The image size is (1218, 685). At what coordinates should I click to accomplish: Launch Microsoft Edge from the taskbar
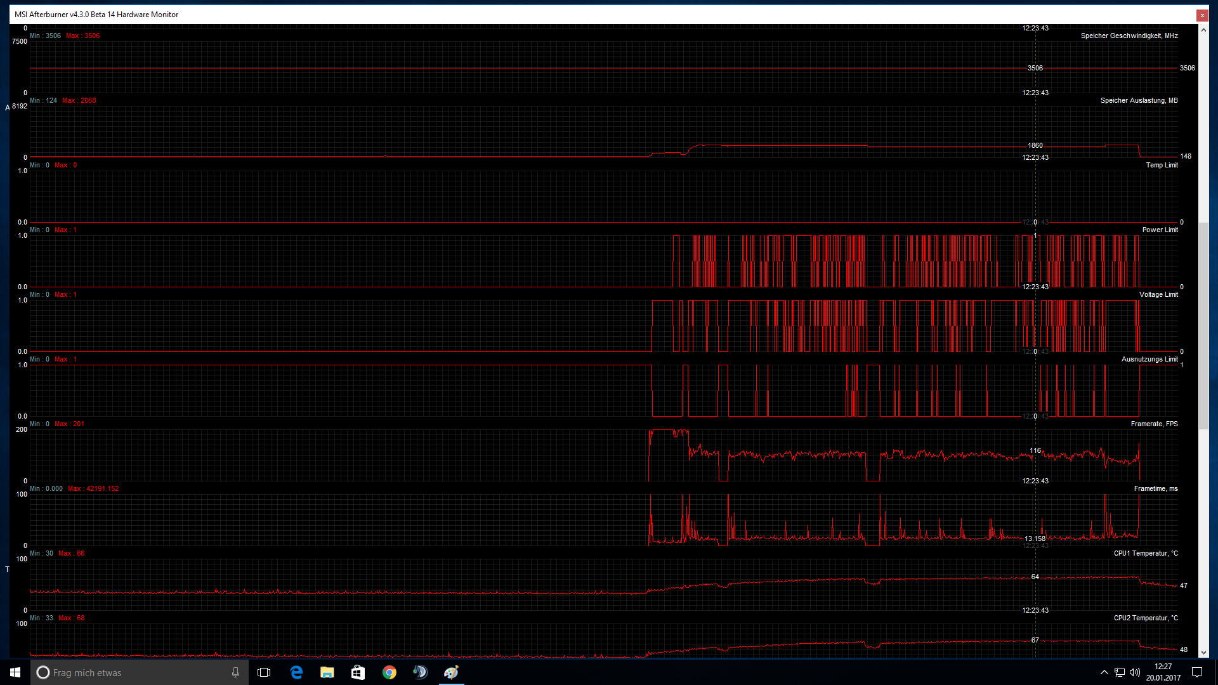(296, 672)
